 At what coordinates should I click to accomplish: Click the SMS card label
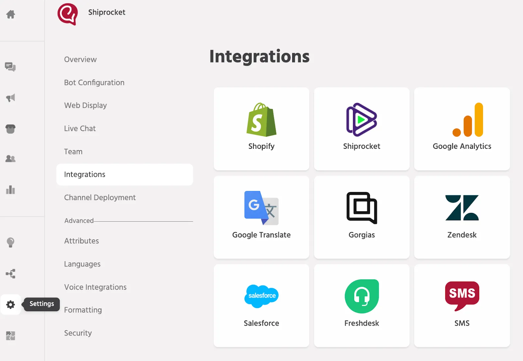(462, 323)
